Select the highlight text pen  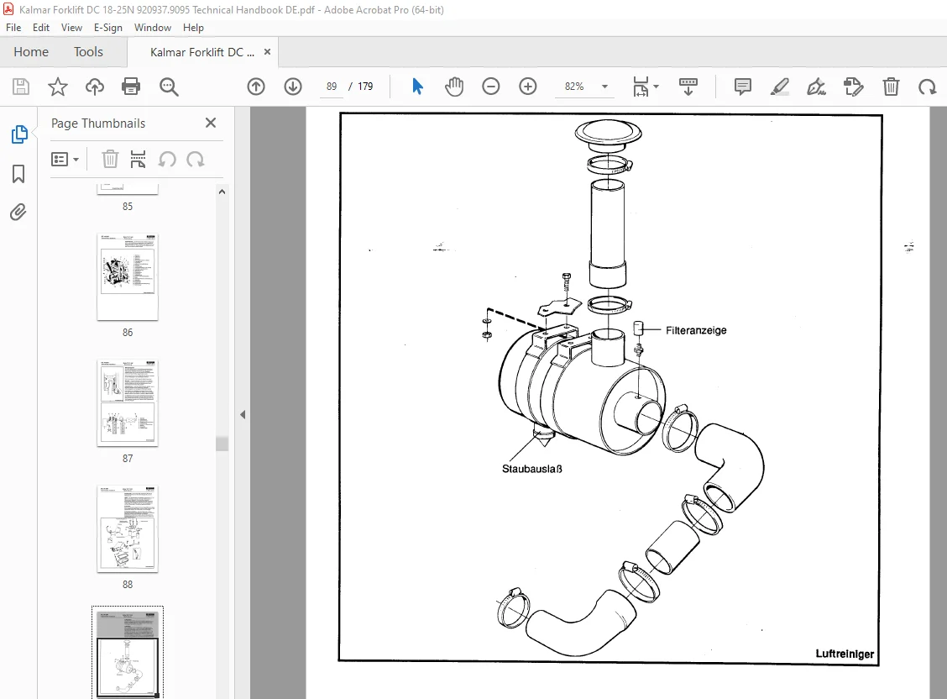(780, 87)
